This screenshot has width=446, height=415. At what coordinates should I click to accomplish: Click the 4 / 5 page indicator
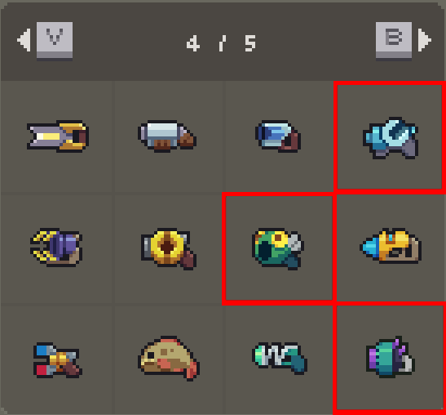point(221,43)
